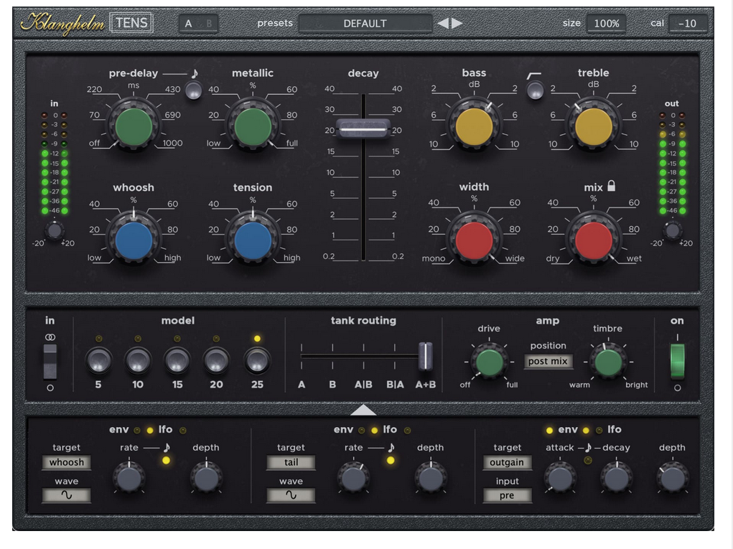Select tank routing B|A
The height and width of the screenshot is (549, 733).
tap(395, 385)
